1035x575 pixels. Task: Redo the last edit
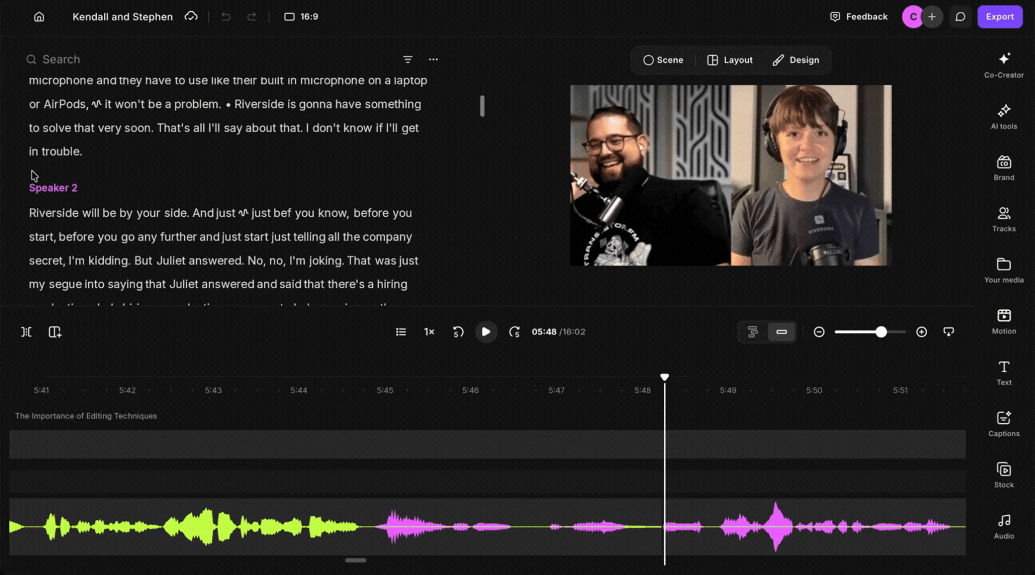252,17
